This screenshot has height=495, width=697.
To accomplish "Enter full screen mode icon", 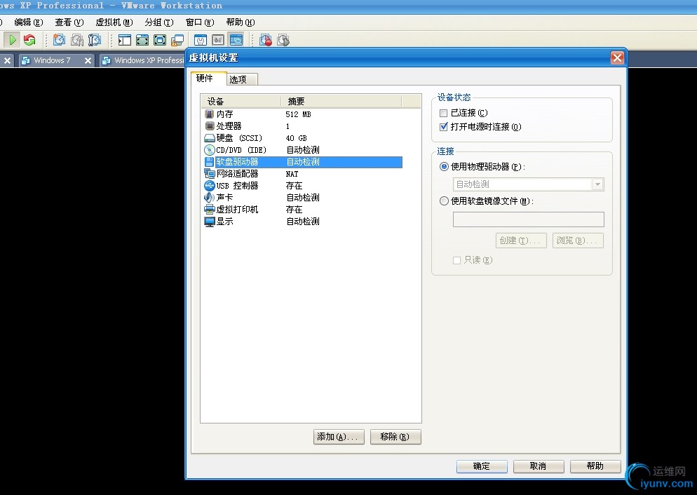I will pyautogui.click(x=160, y=40).
